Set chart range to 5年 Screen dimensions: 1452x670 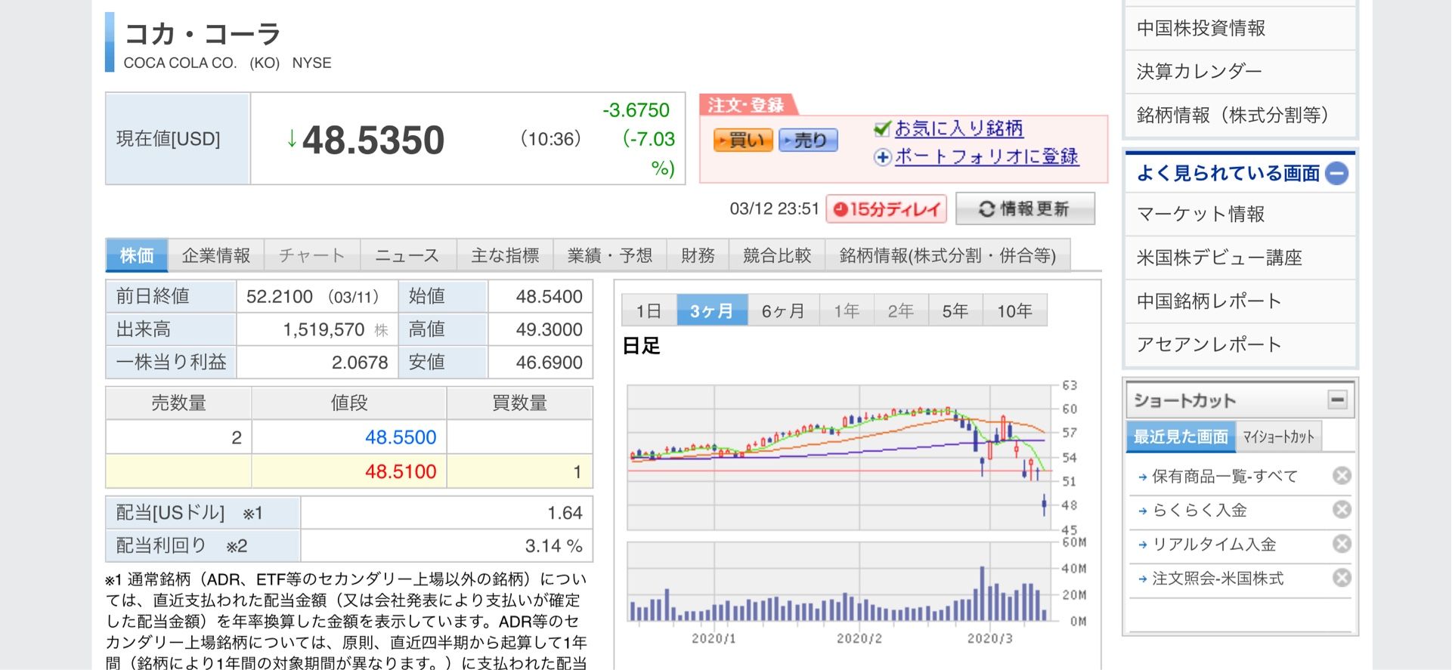[x=955, y=310]
